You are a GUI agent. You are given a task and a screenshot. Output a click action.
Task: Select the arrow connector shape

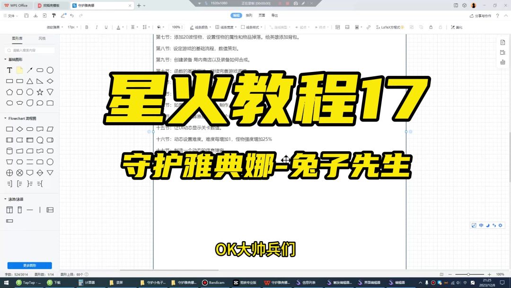[30, 70]
